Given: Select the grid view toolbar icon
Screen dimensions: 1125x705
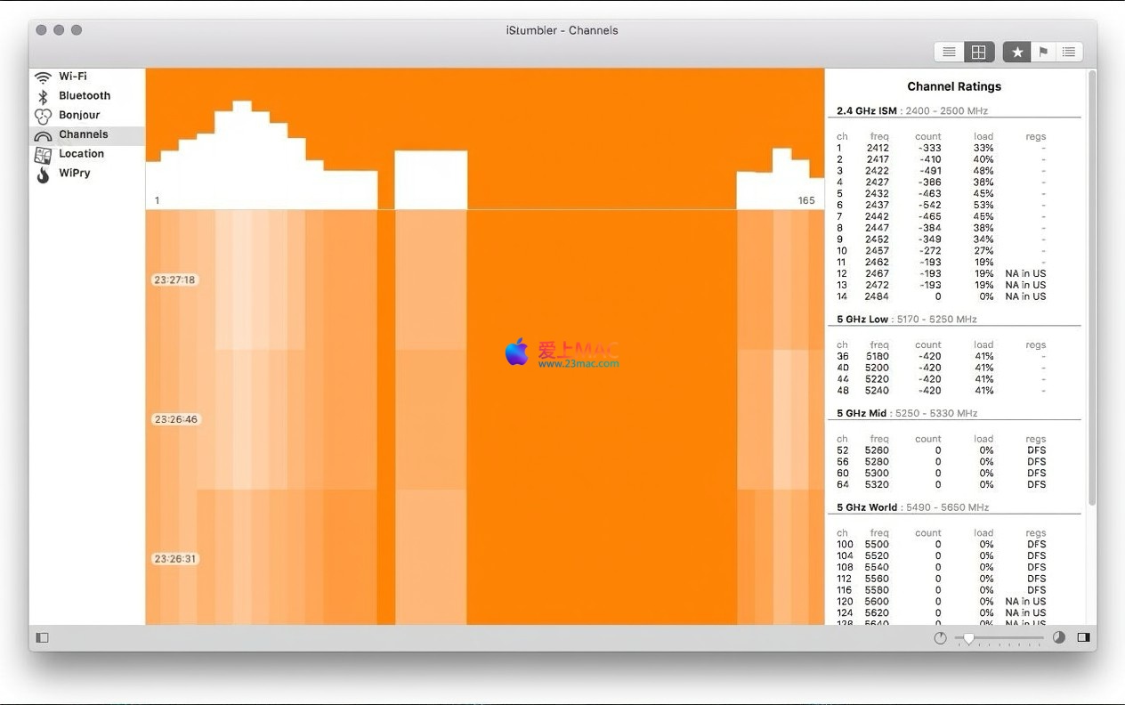Looking at the screenshot, I should (978, 53).
